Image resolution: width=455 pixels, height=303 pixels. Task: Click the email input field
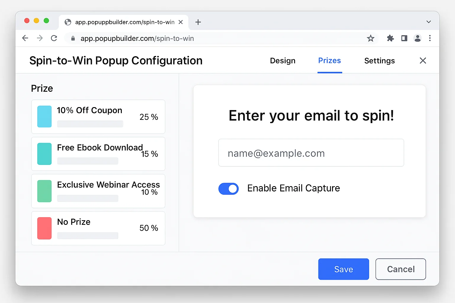311,153
